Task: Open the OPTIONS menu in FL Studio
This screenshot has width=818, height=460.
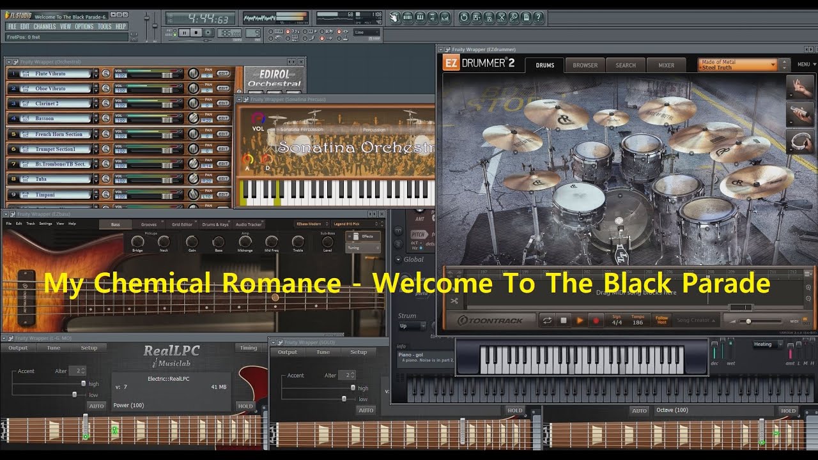Action: [84, 27]
